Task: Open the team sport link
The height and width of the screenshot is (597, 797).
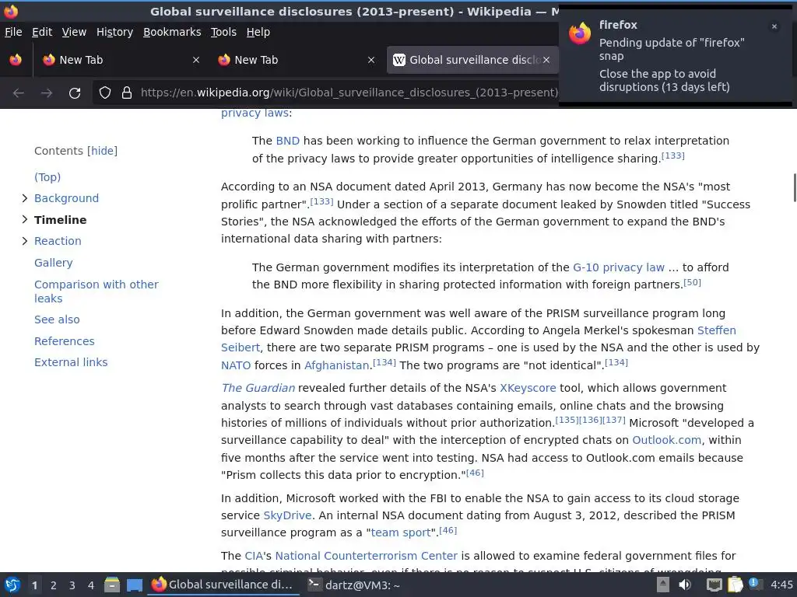Action: (401, 532)
